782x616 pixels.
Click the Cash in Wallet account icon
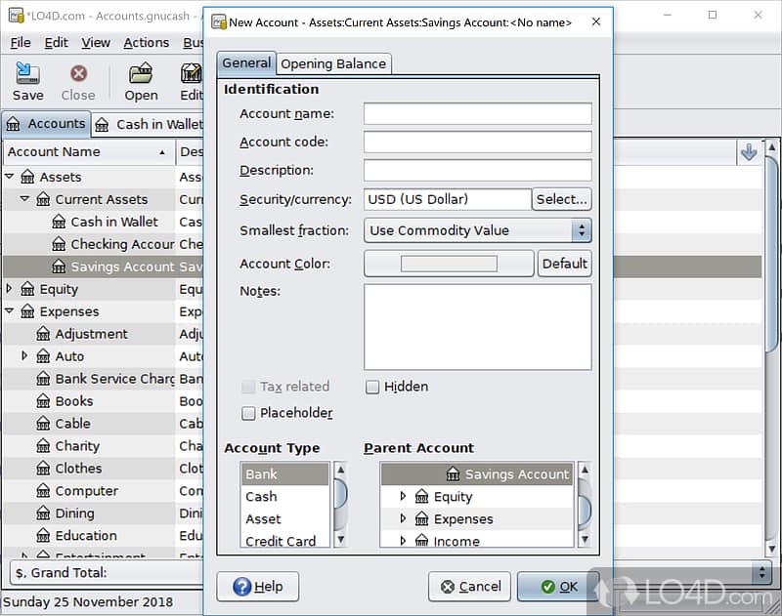point(59,222)
